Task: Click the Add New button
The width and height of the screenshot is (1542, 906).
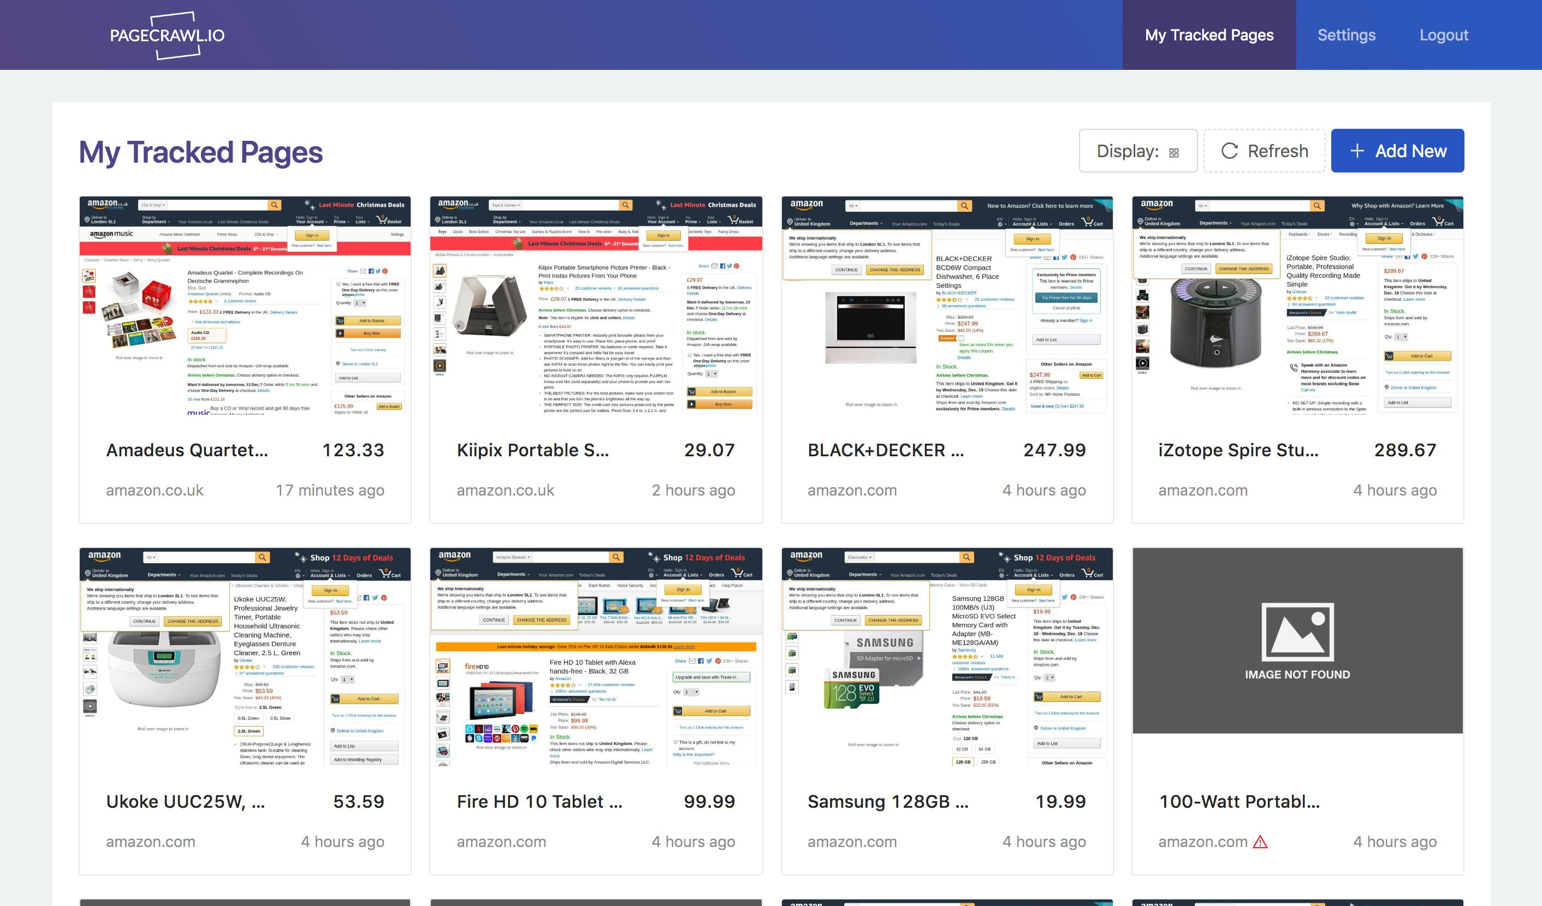Action: pyautogui.click(x=1398, y=151)
